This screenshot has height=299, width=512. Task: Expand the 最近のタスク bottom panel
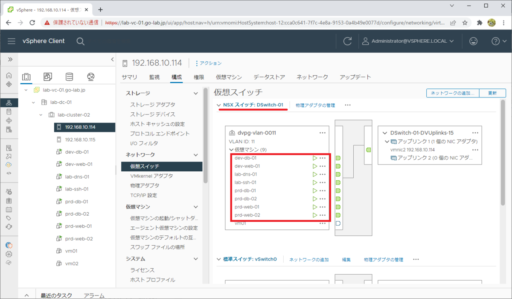tap(26, 295)
